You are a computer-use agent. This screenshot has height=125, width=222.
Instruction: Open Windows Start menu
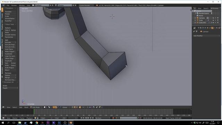(x=3, y=123)
